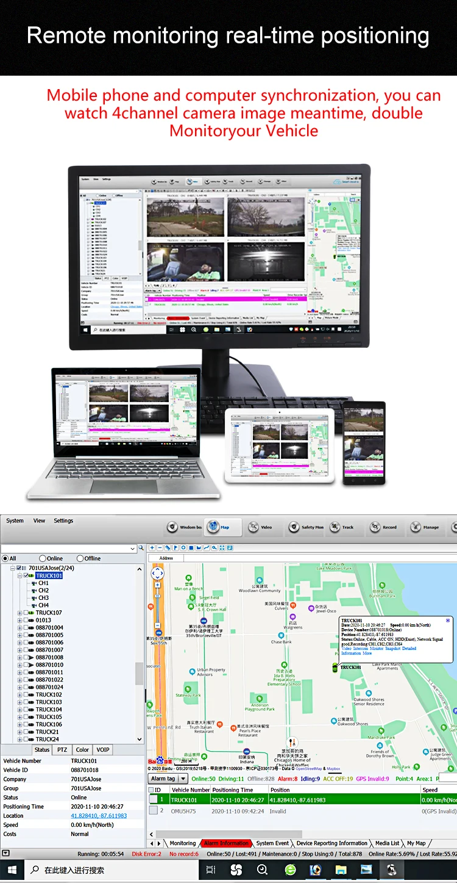457x883 pixels.
Task: Select the Offline radio button
Action: coord(80,558)
